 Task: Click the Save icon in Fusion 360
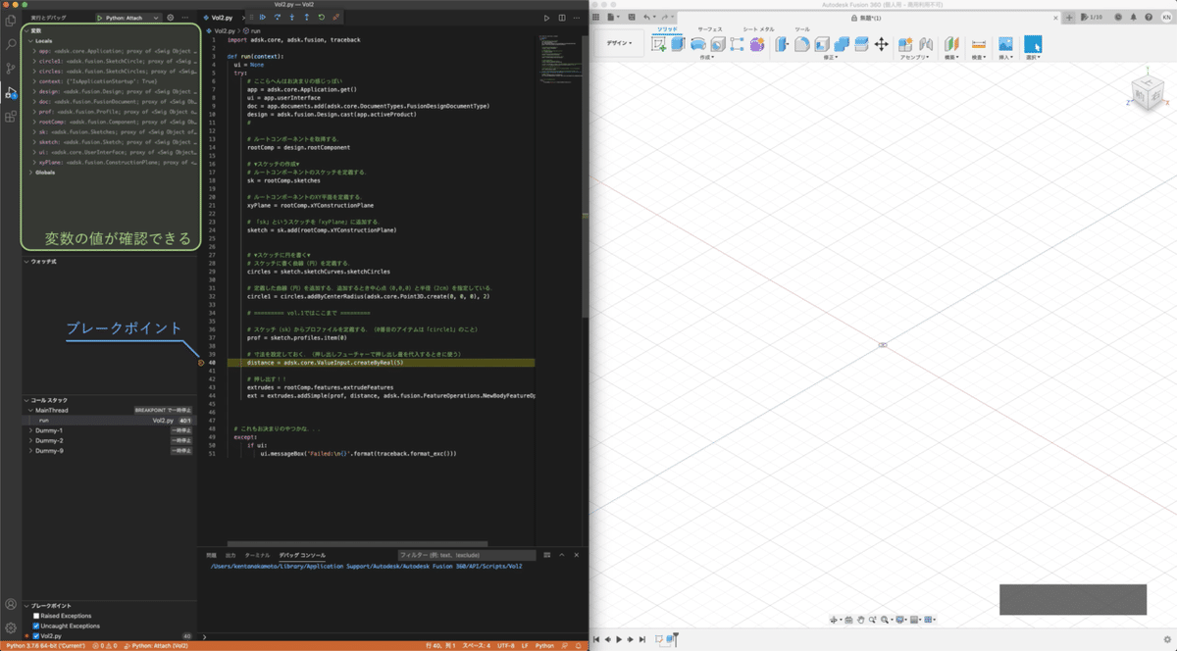click(x=632, y=17)
